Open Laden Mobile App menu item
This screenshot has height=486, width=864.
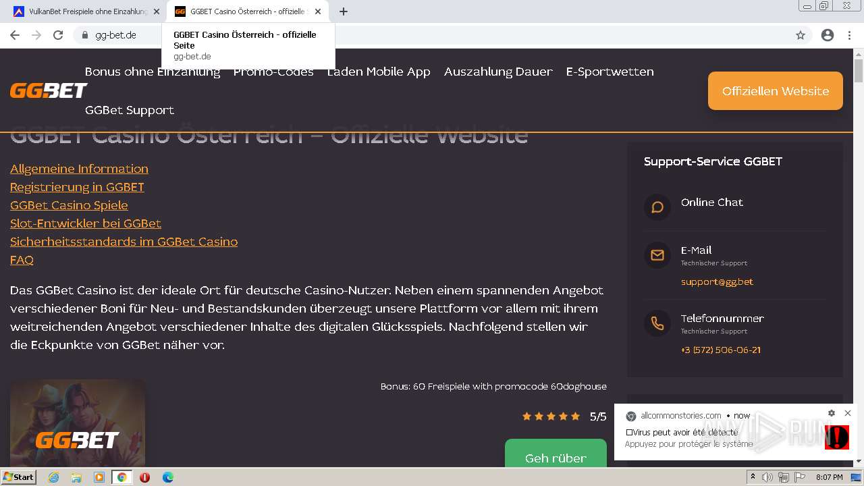click(x=379, y=72)
